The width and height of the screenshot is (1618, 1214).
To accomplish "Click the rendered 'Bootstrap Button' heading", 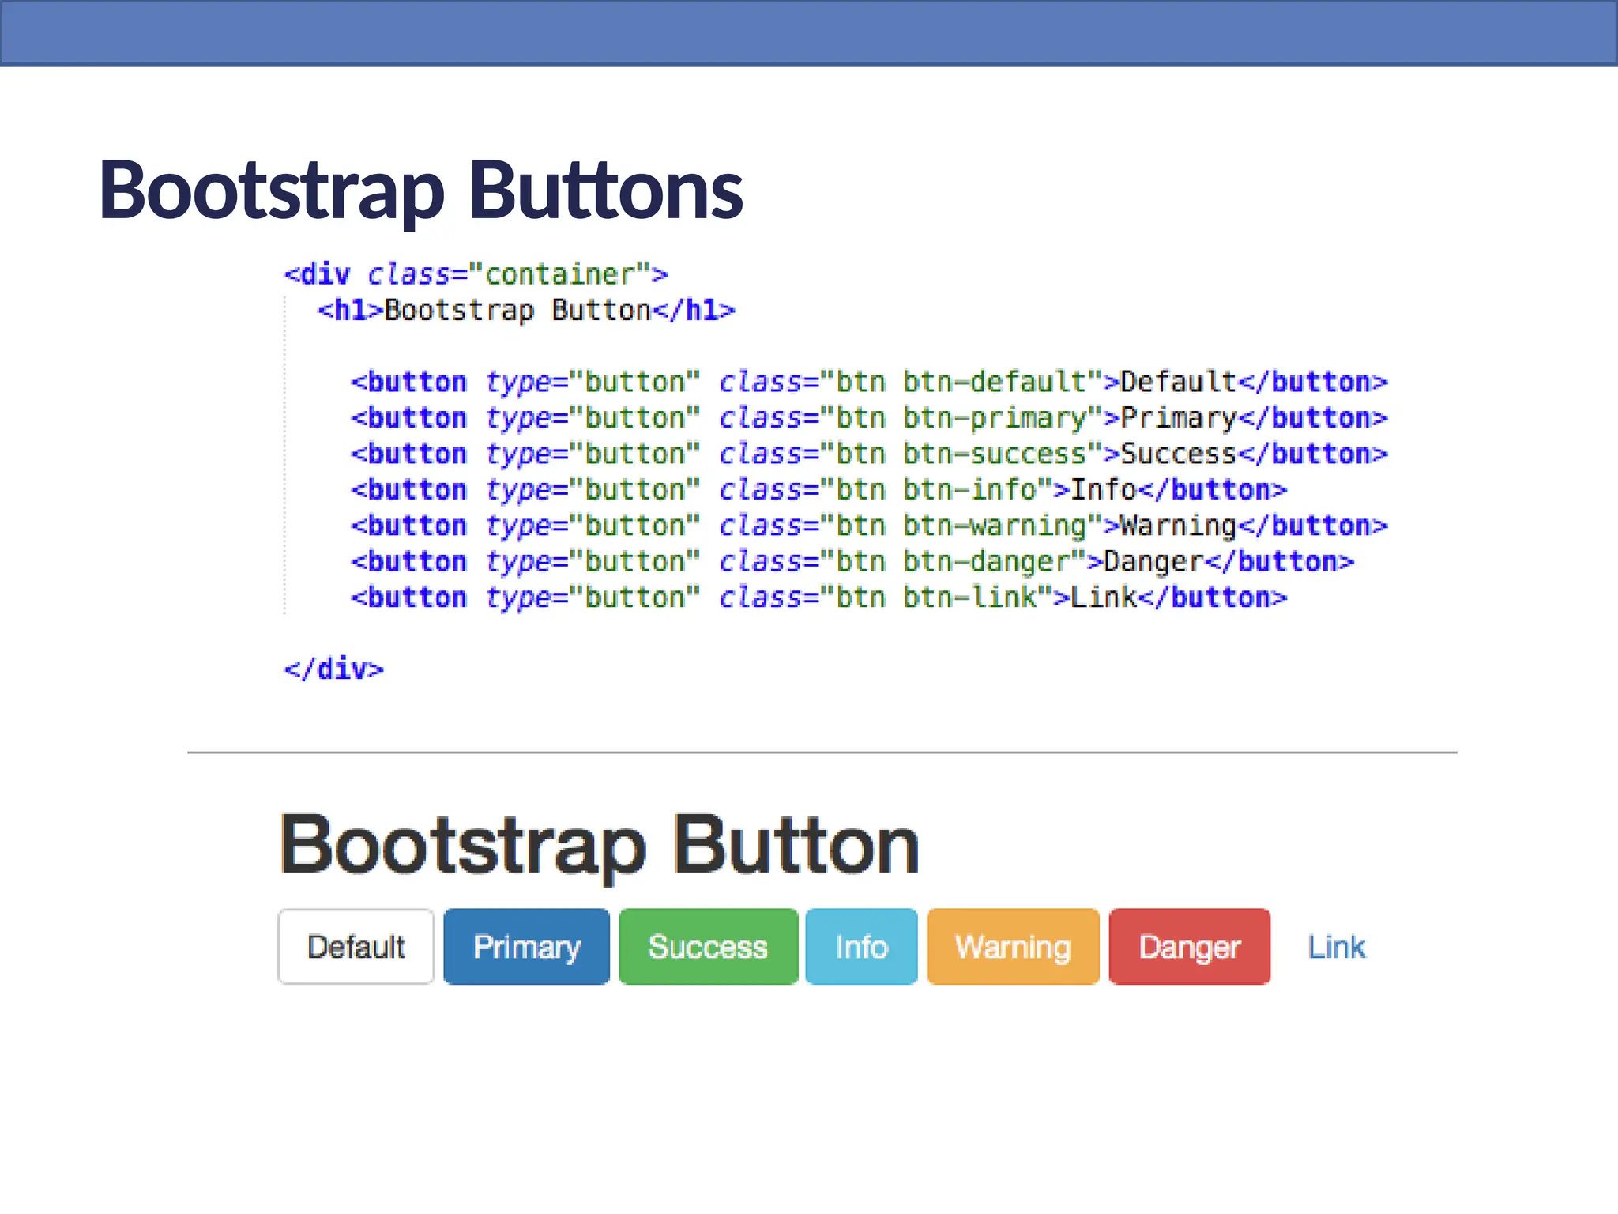I will tap(599, 845).
